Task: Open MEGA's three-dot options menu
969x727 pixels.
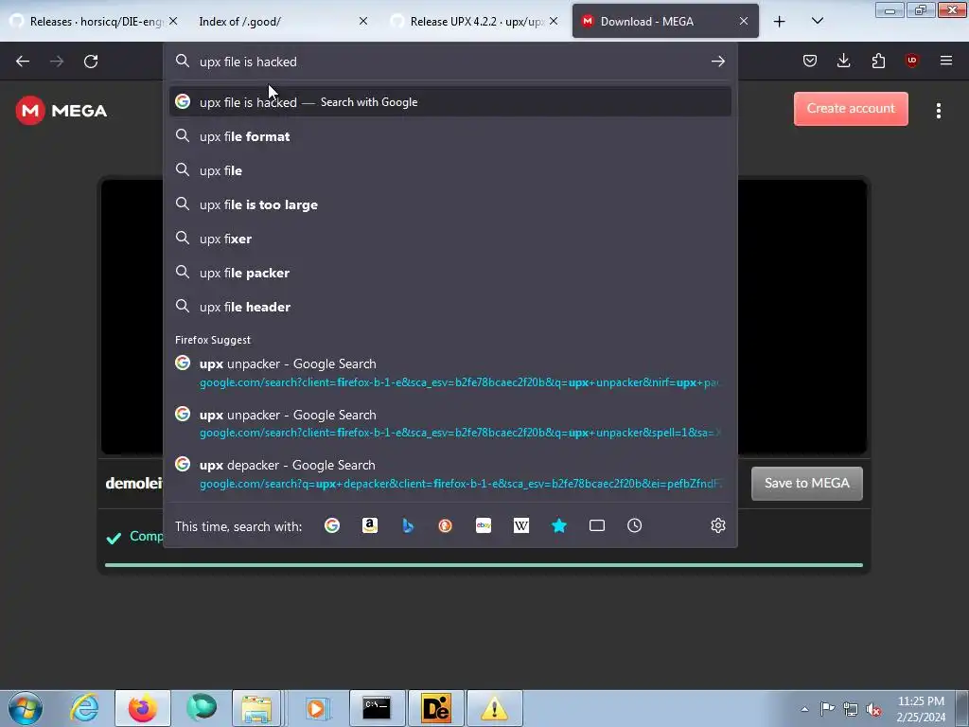Action: pos(938,111)
